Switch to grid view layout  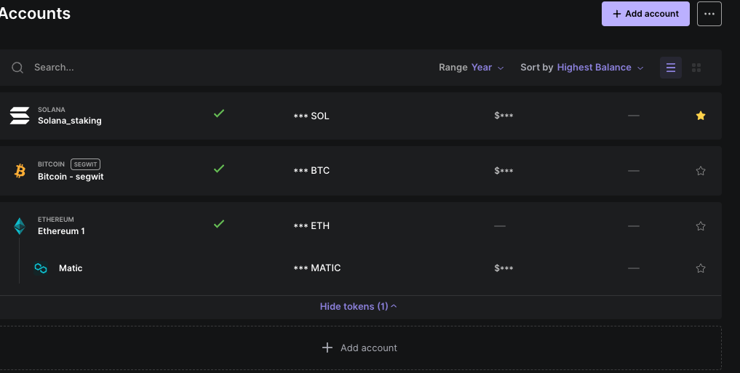tap(696, 68)
